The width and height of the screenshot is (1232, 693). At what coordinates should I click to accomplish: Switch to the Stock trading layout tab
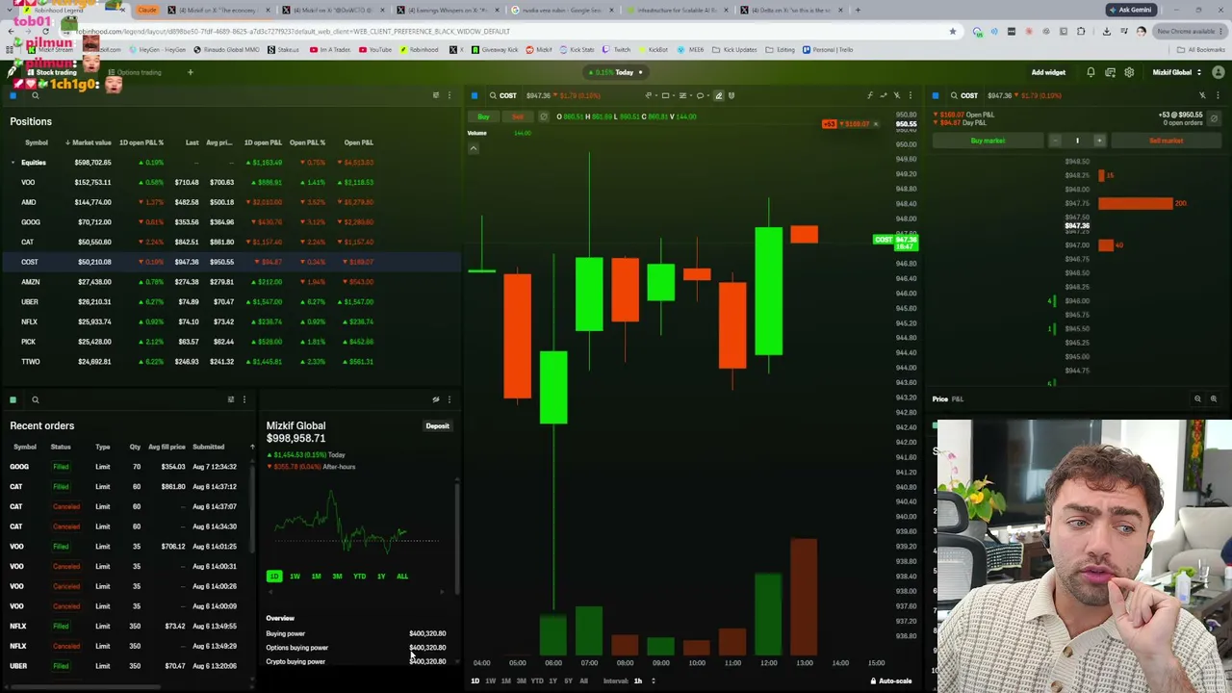click(52, 72)
